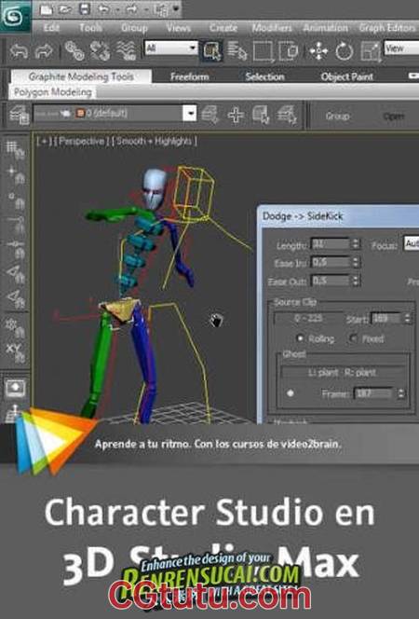The height and width of the screenshot is (619, 419).
Task: Click the Length spinner arrows
Action: (x=356, y=243)
